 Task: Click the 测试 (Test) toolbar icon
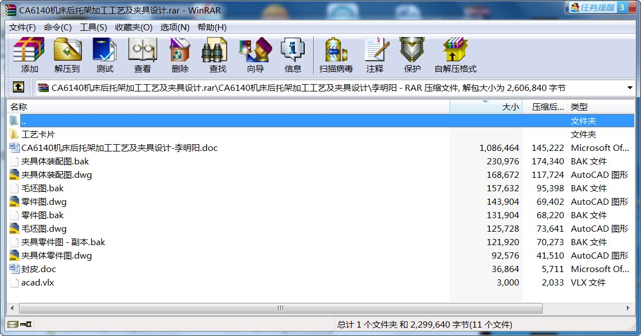104,50
